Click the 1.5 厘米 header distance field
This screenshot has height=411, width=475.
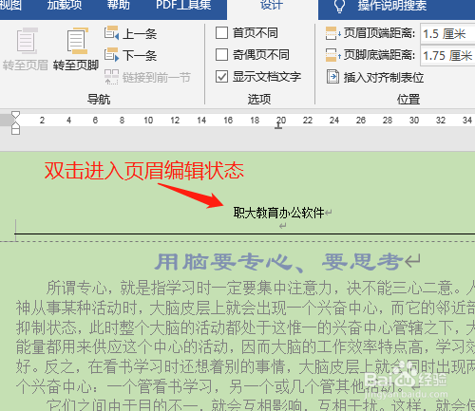pos(447,33)
